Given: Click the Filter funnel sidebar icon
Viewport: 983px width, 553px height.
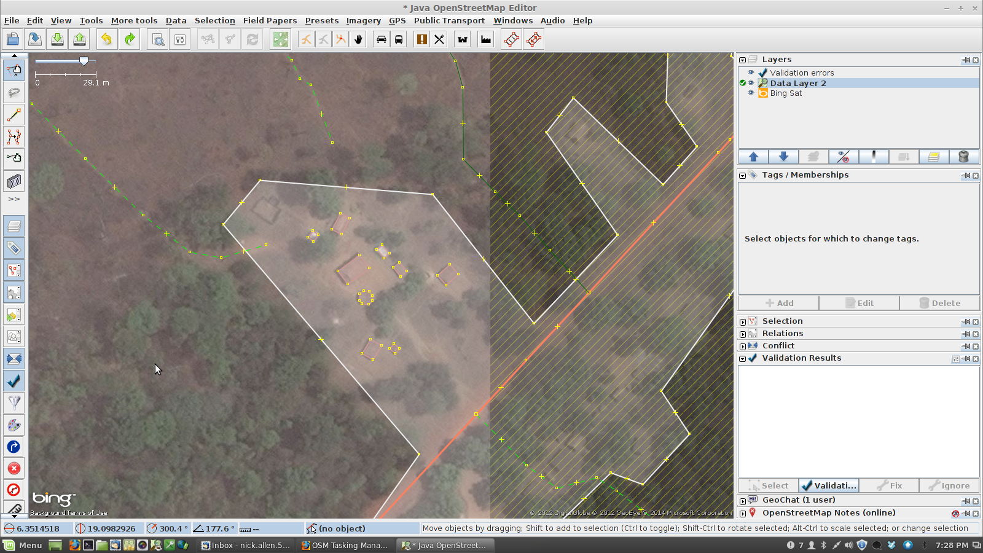Looking at the screenshot, I should click(x=14, y=402).
